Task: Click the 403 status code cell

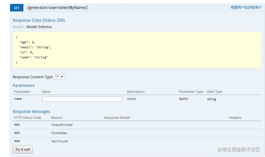Action: point(17,133)
